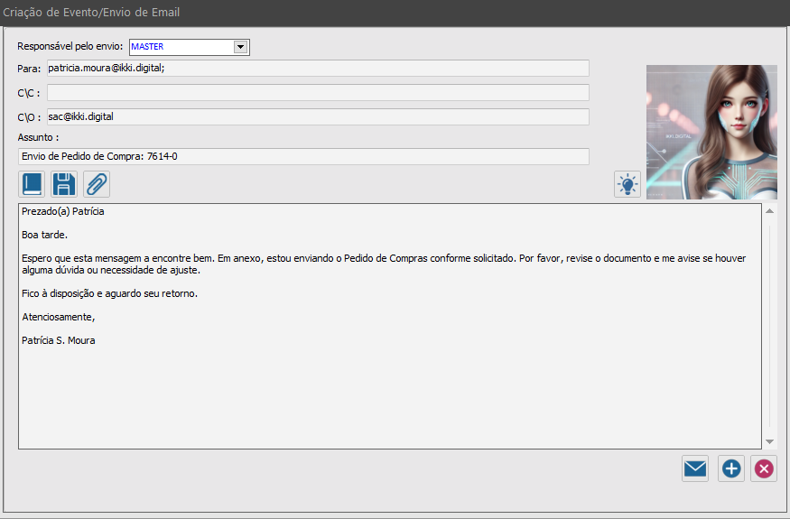Click the assistant avatar image
Image resolution: width=790 pixels, height=519 pixels.
pyautogui.click(x=711, y=132)
